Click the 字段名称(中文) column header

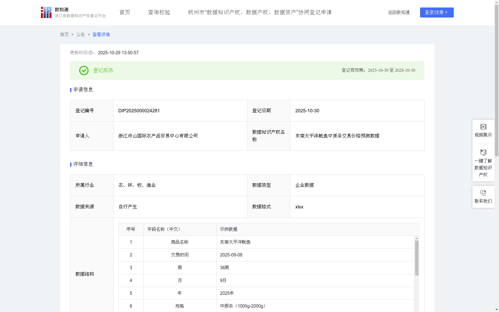(x=180, y=229)
